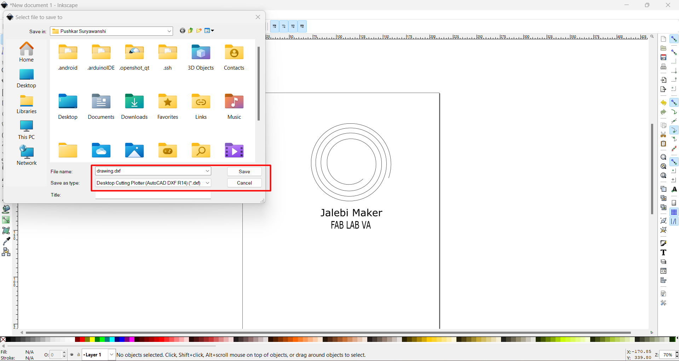Viewport: 679px width, 361px height.
Task: Open the 3D Objects folder
Action: pos(201,57)
